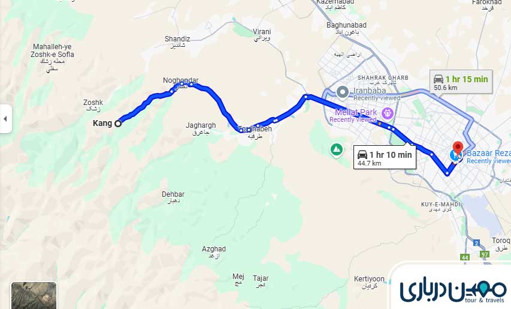511x309 pixels.
Task: Click the route 44 highway shield
Action: coord(465,257)
